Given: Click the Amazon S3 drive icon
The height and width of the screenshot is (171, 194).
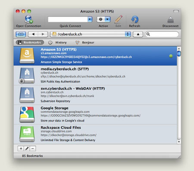Looking at the screenshot, I should (x=27, y=56).
